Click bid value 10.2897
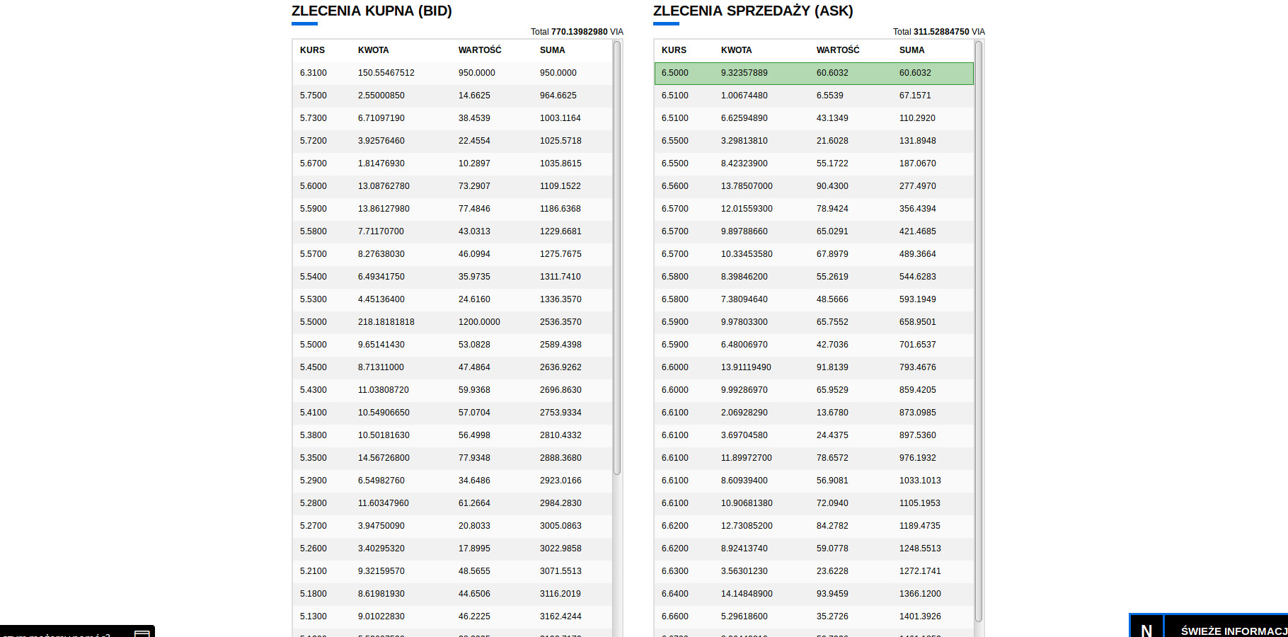The height and width of the screenshot is (637, 1288). [x=474, y=163]
